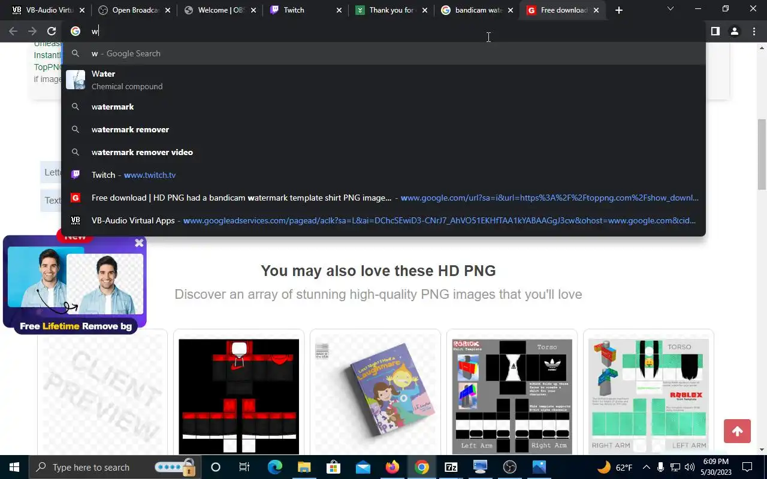767x479 pixels.
Task: Select the 'watermark remover video' suggestion
Action: click(383, 152)
